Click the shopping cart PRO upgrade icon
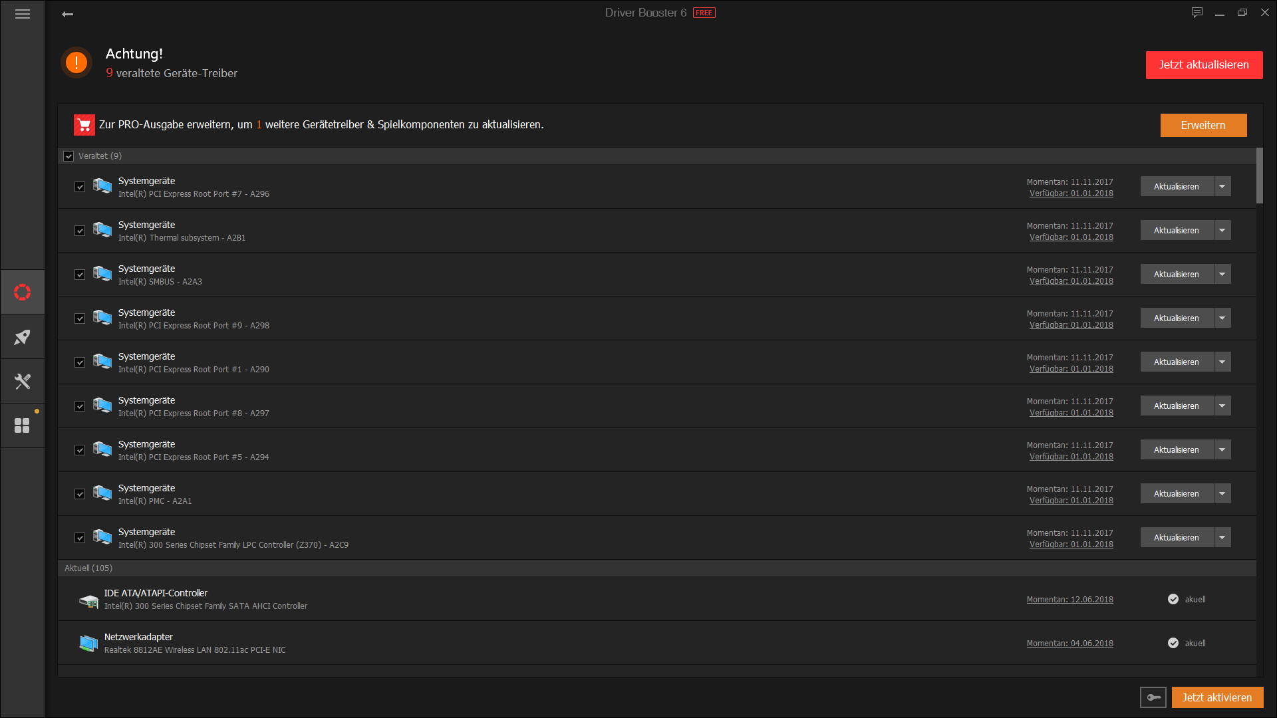The height and width of the screenshot is (718, 1277). [84, 124]
